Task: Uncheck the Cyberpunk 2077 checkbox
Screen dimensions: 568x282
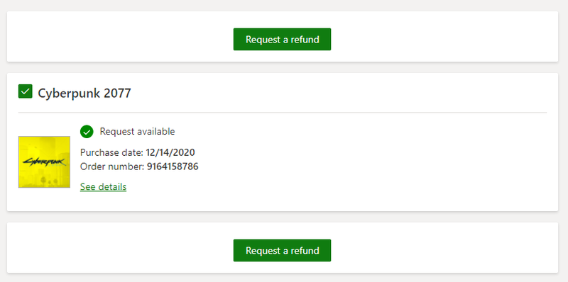Action: pos(26,91)
